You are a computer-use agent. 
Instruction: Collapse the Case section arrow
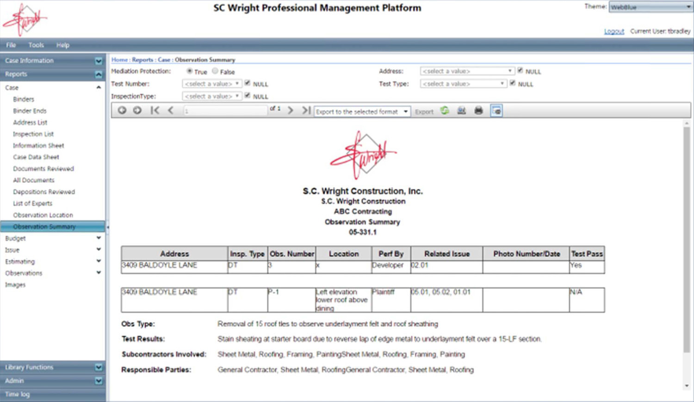click(99, 87)
